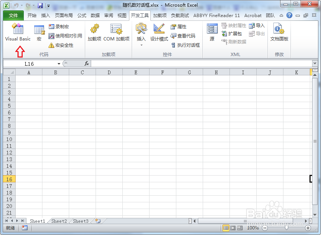This screenshot has height=235, width=321.
Task: Go to last sheet navigation arrow
Action: (x=23, y=221)
